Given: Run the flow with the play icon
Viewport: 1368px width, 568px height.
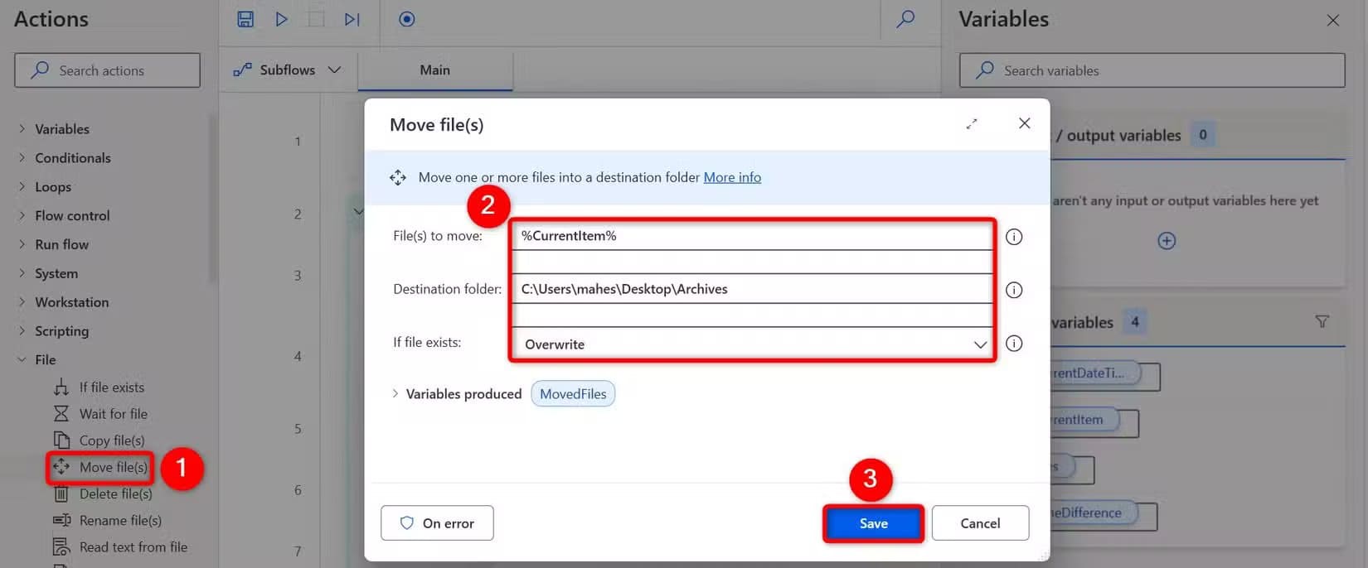Looking at the screenshot, I should pos(282,19).
